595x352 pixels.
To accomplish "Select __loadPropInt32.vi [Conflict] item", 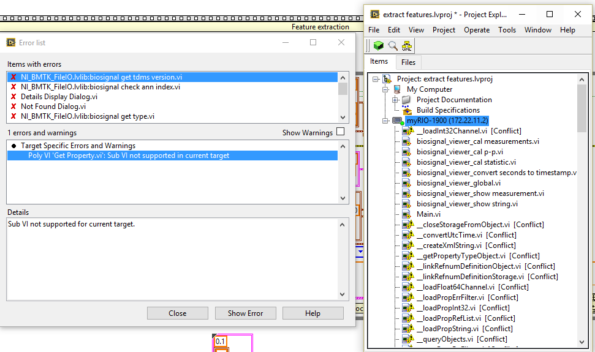I will tap(463, 308).
